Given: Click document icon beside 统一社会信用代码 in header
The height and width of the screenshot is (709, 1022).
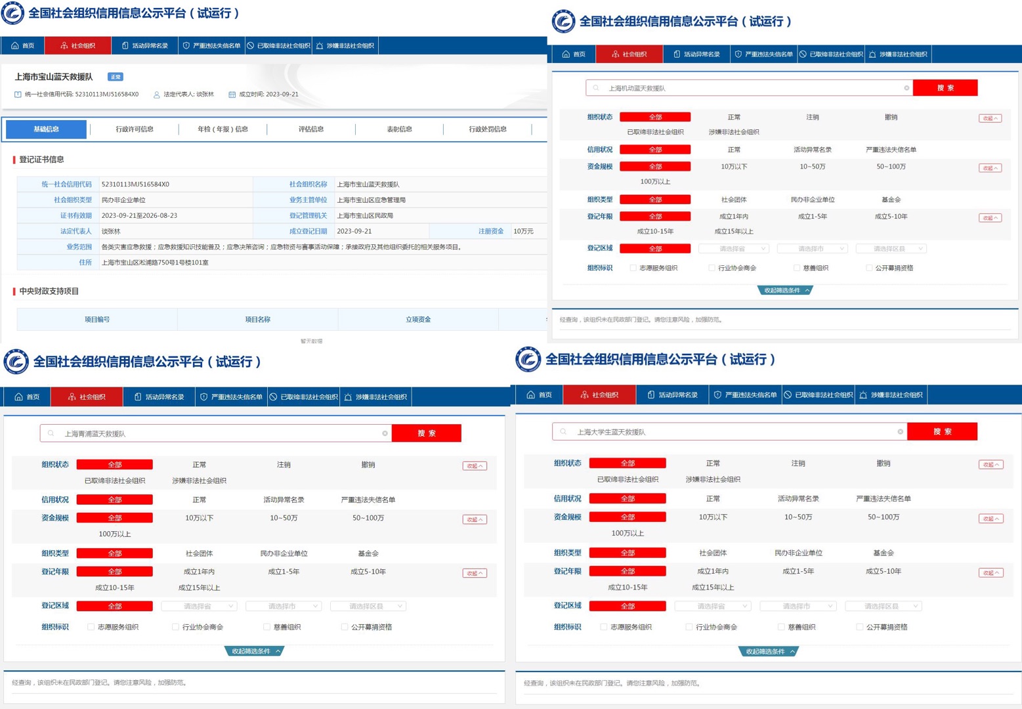Looking at the screenshot, I should pyautogui.click(x=18, y=95).
